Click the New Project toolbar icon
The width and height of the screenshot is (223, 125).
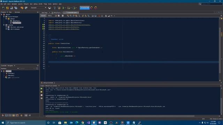[8, 8]
